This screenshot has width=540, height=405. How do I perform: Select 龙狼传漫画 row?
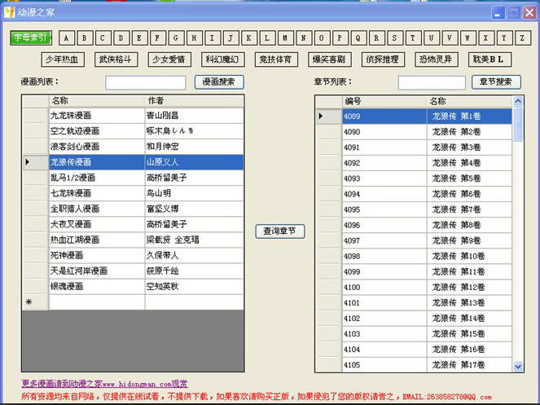point(133,162)
